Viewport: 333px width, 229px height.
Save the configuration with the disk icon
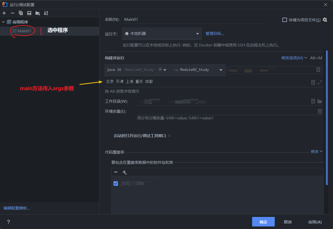[29, 13]
